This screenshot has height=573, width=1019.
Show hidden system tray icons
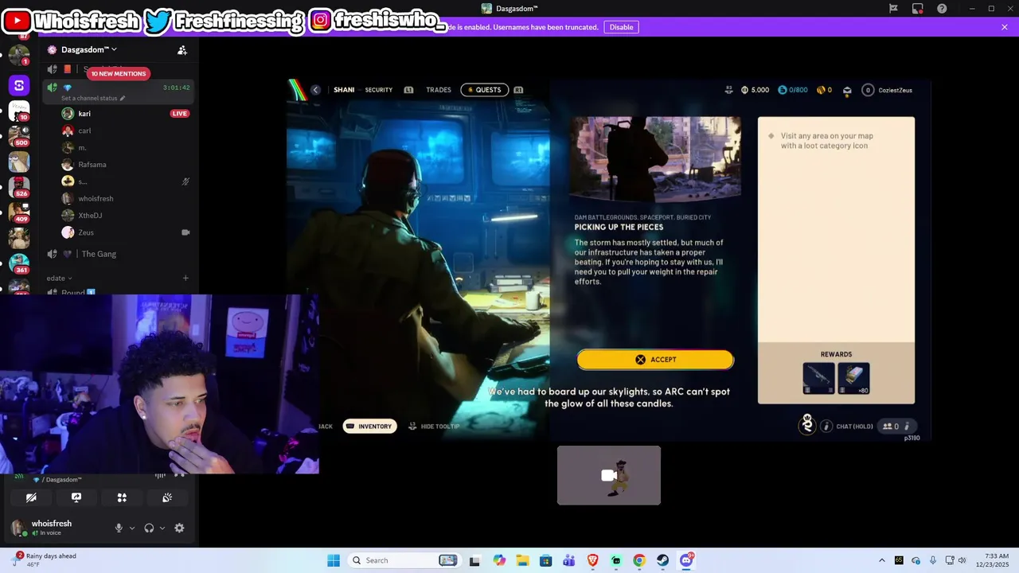tap(881, 560)
